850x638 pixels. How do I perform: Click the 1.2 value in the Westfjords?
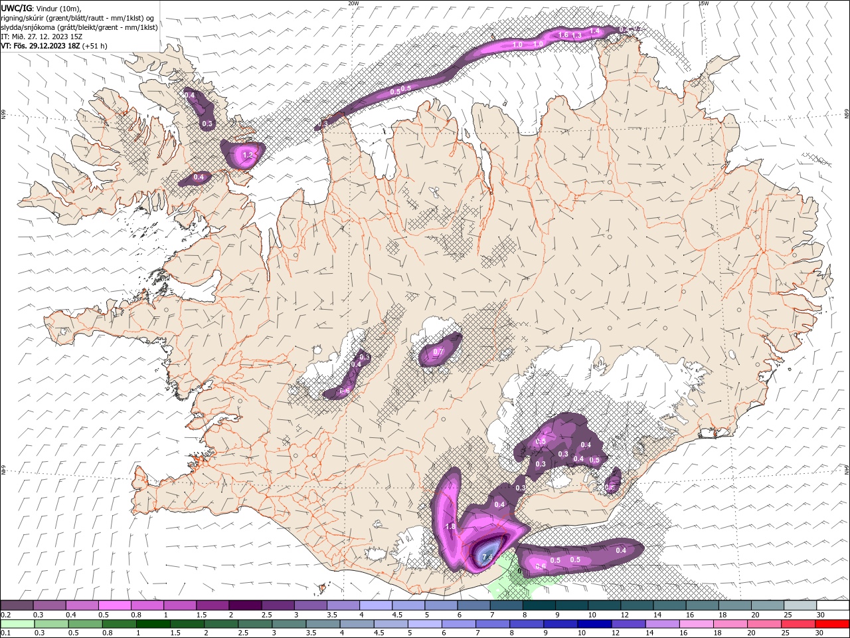(x=248, y=155)
